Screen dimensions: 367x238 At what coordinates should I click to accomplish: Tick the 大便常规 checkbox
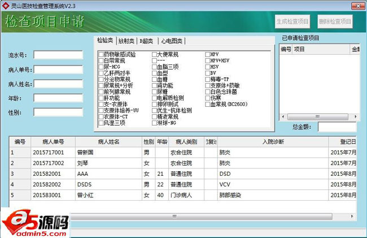click(154, 54)
